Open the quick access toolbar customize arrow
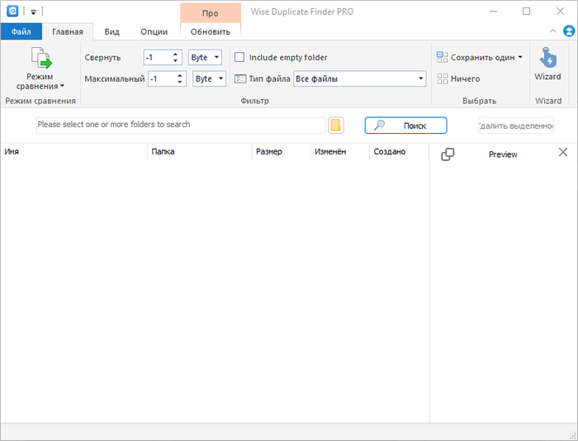 (33, 12)
